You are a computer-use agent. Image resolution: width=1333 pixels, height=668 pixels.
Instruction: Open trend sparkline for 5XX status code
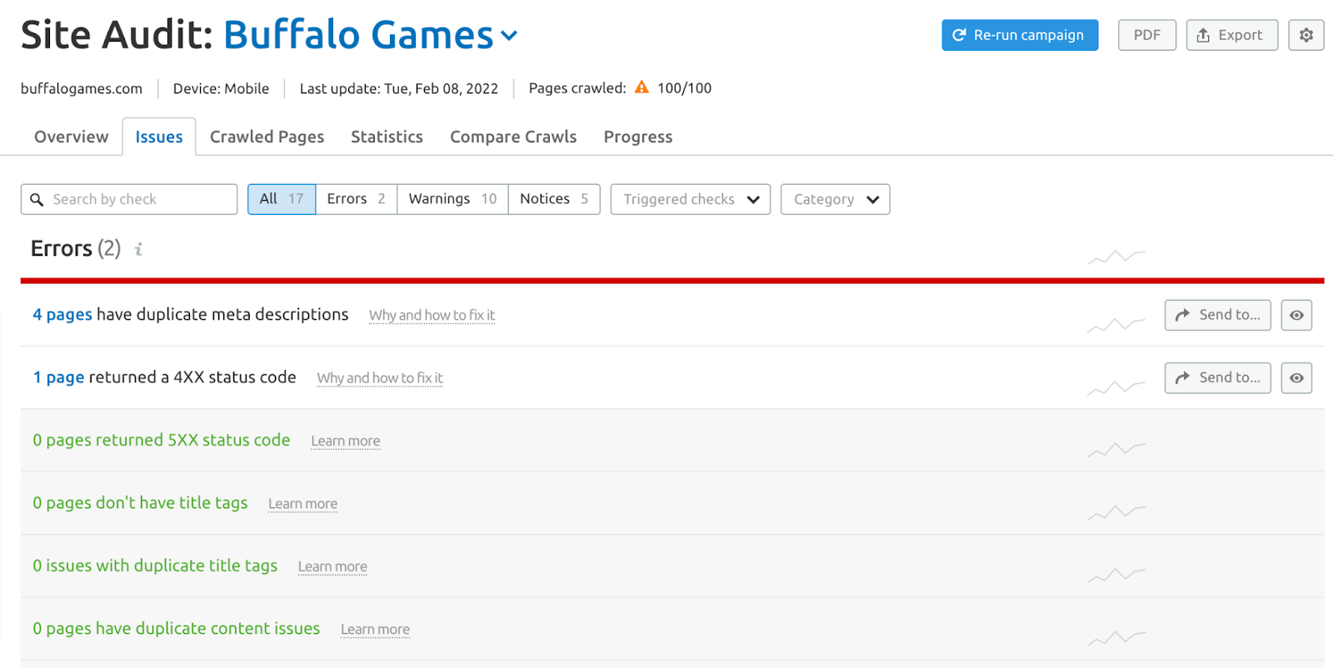point(1116,450)
